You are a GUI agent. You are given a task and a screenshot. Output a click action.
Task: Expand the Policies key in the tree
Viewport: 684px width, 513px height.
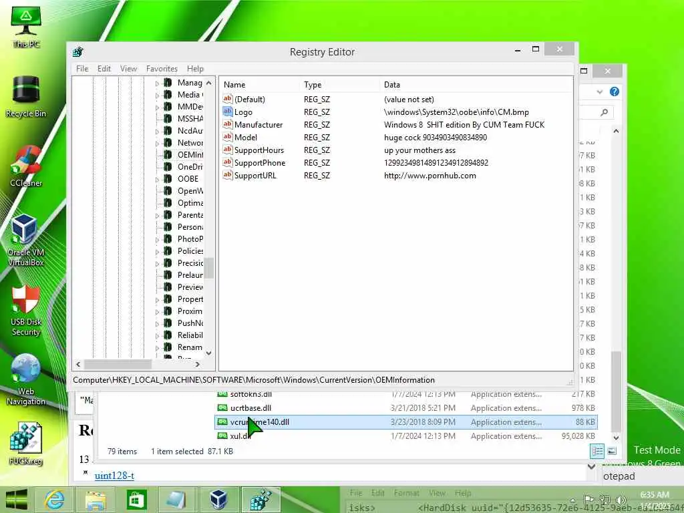tap(157, 252)
